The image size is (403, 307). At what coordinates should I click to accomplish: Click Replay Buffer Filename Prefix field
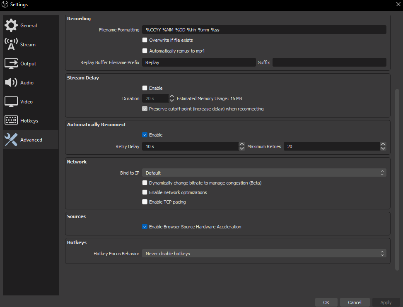coord(199,62)
